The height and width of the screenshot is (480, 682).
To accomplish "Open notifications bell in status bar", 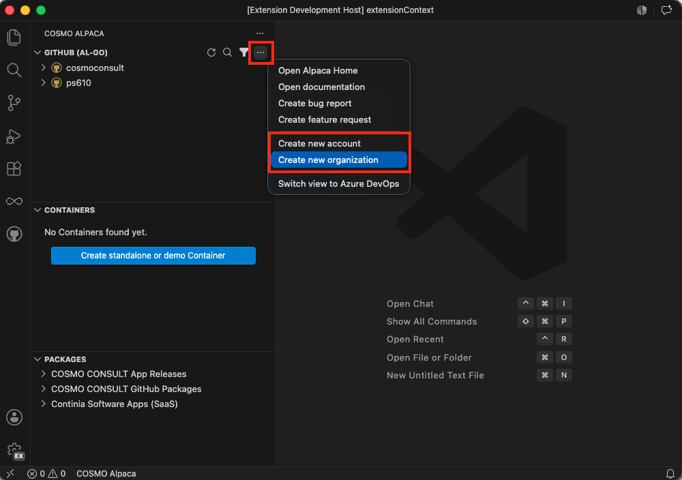I will tap(670, 473).
